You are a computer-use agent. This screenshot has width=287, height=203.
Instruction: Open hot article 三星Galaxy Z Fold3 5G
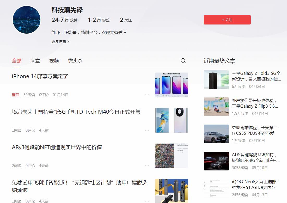256,76
